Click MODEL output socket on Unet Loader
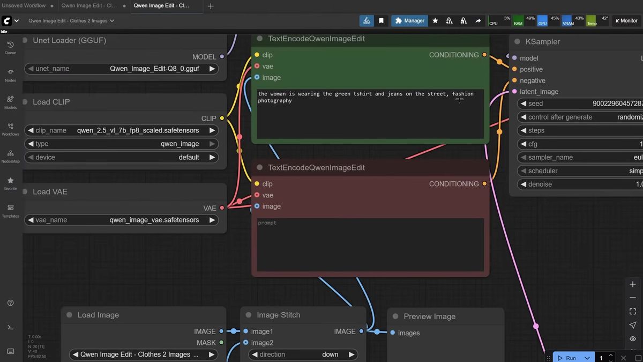643x362 pixels. click(222, 57)
